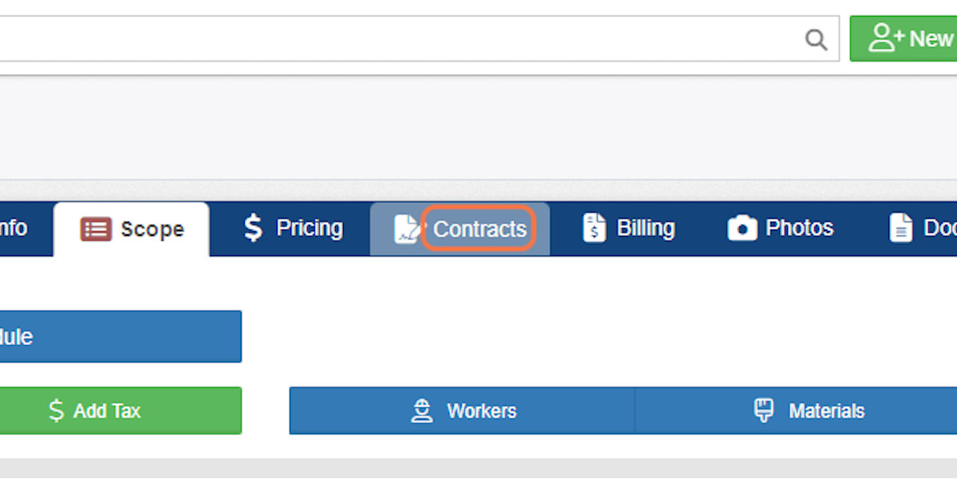Click the magnifying glass search icon

(815, 38)
